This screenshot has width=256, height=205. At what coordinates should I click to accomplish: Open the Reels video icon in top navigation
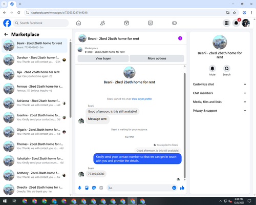point(126,23)
